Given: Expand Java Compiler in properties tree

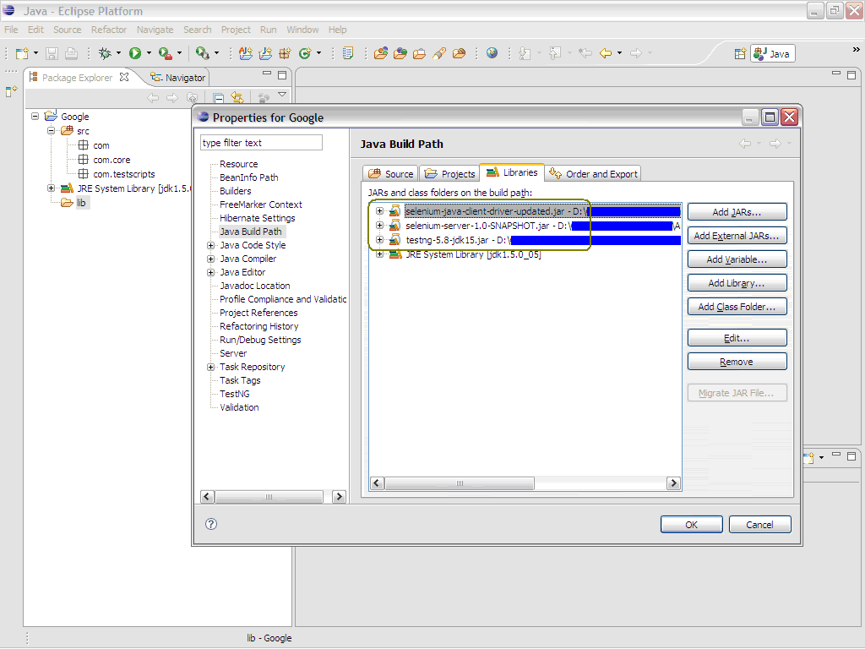Looking at the screenshot, I should [x=210, y=259].
